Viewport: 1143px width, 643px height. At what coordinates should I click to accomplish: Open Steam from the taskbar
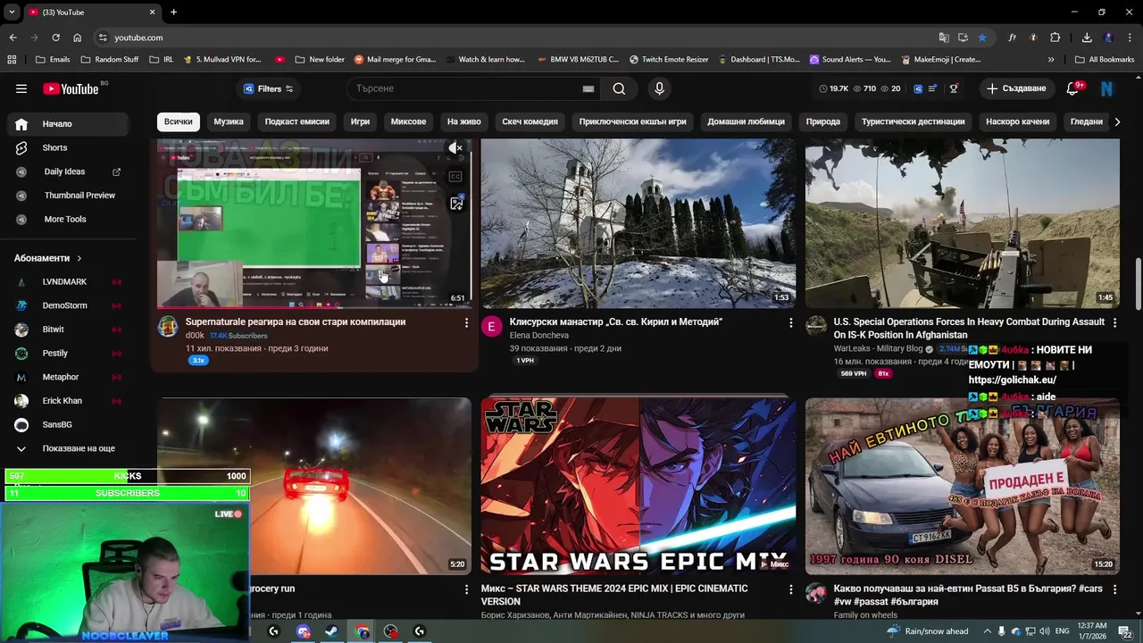click(331, 631)
